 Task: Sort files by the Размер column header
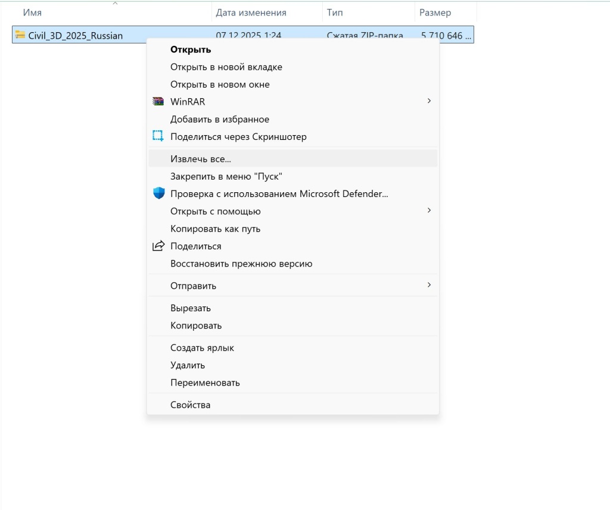(435, 12)
